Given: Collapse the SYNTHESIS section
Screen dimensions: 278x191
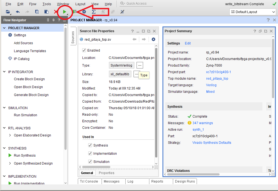Looking at the screenshot, I should (x=4, y=148).
